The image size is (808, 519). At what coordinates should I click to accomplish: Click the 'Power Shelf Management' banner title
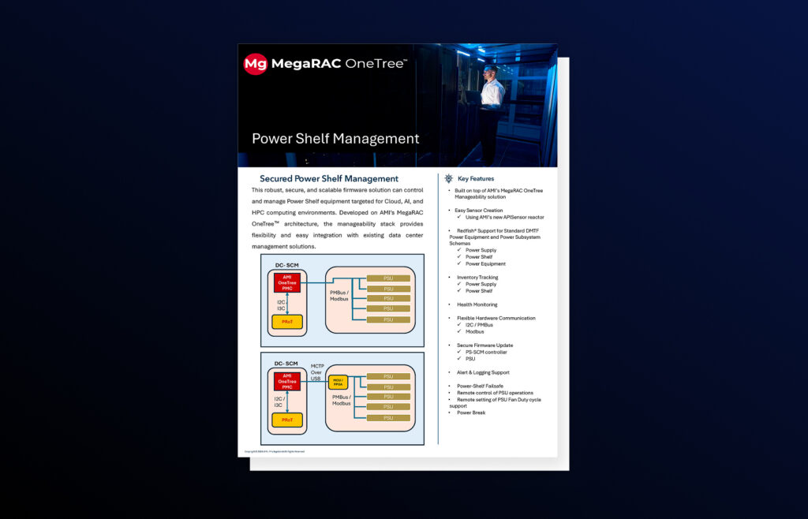335,139
